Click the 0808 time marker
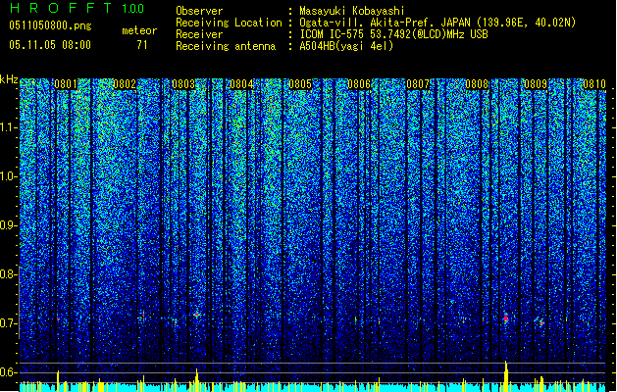Screen dimensions: 617x392 (477, 84)
